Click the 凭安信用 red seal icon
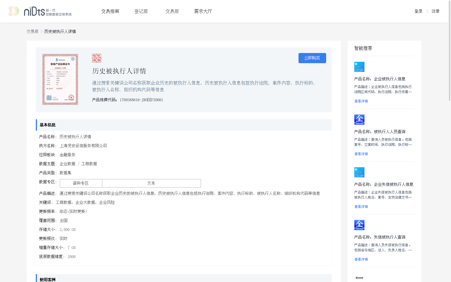The image size is (451, 282). 97,58
